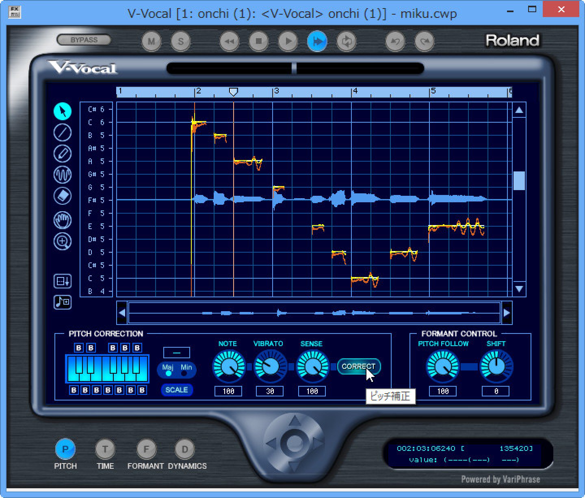Switch to FORMANT edit mode
Screen dimensions: 585x498
pyautogui.click(x=146, y=449)
